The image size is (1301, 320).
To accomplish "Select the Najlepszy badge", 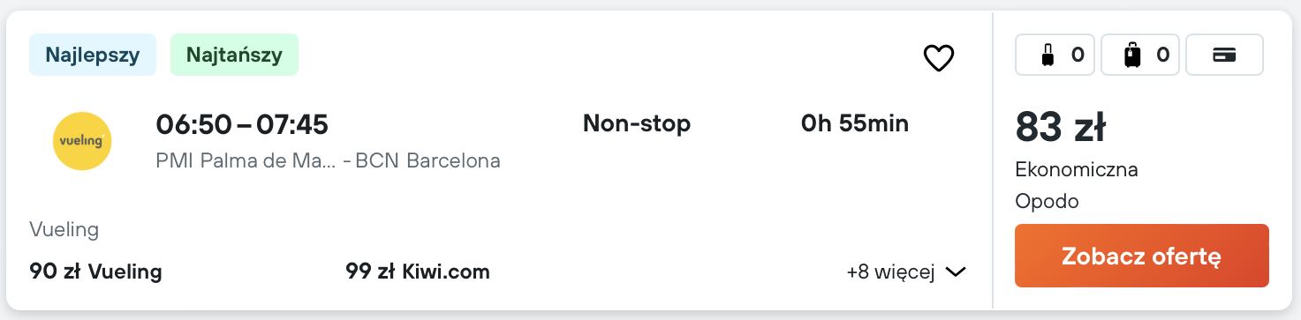I will (93, 55).
